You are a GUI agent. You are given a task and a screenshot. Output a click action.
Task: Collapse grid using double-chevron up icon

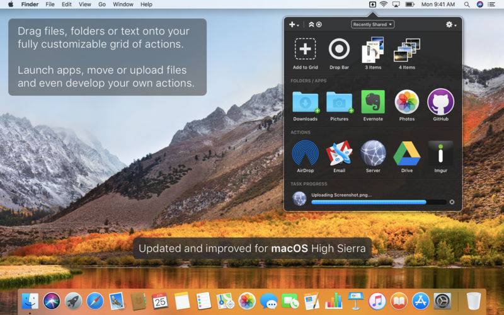click(311, 25)
